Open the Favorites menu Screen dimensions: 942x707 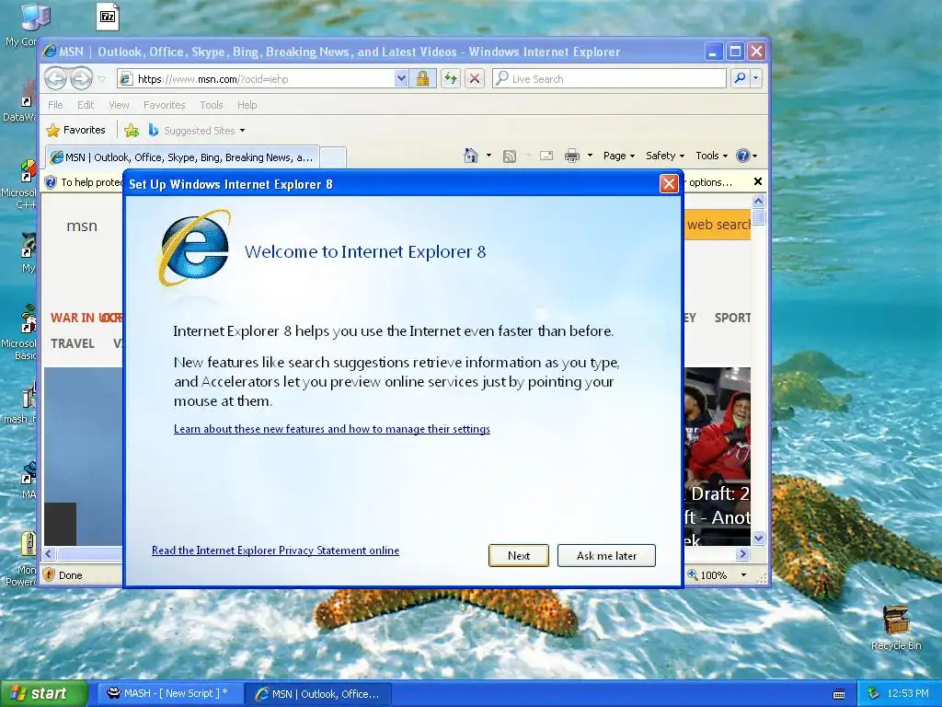coord(164,105)
